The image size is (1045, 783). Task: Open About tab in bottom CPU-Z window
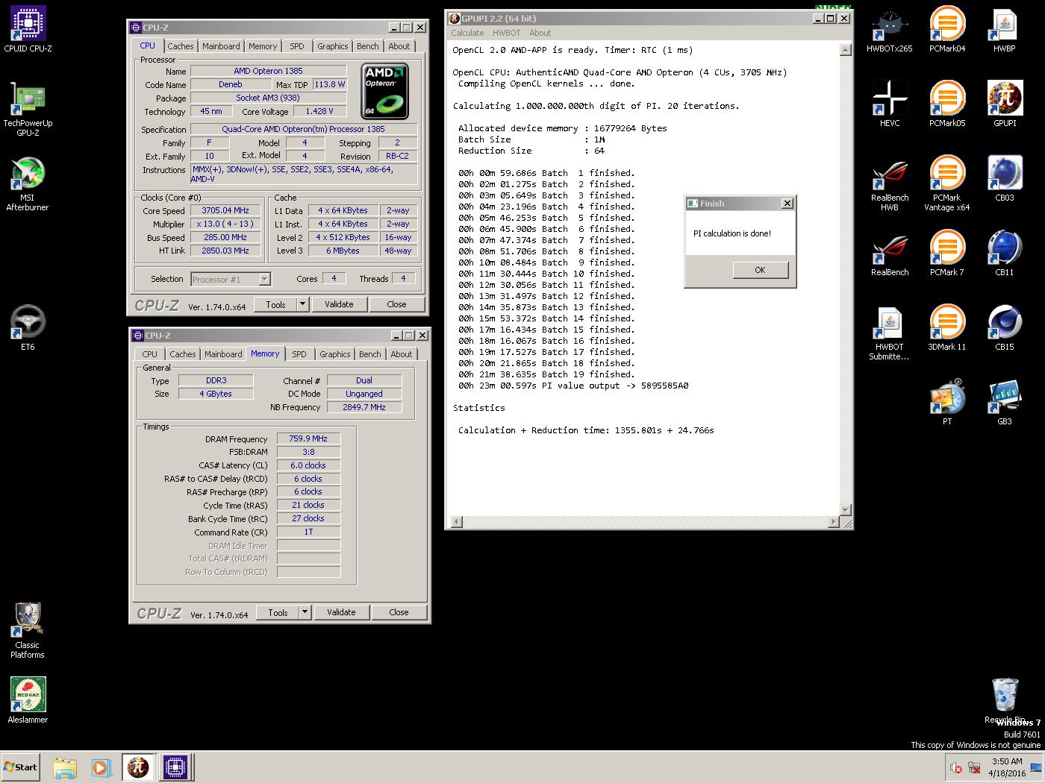(401, 354)
